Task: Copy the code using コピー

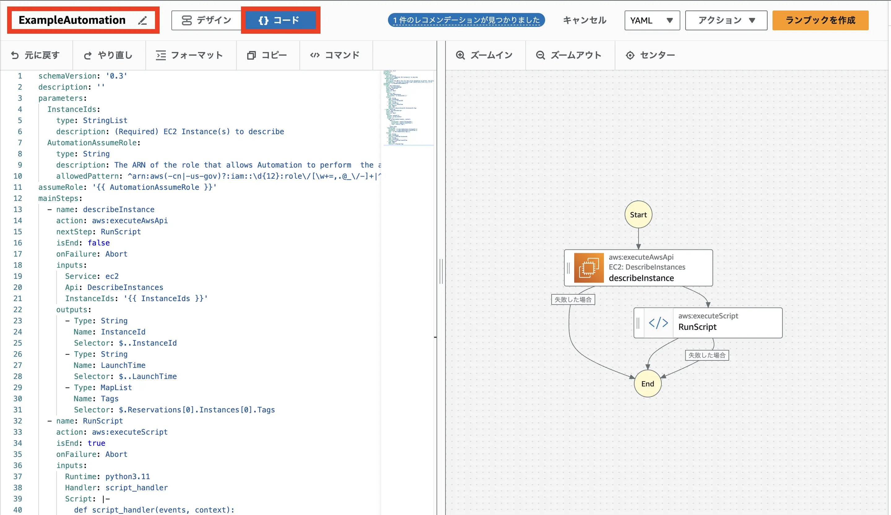Action: click(x=268, y=55)
